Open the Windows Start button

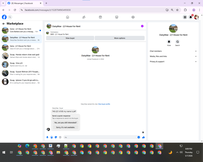tap(4, 152)
